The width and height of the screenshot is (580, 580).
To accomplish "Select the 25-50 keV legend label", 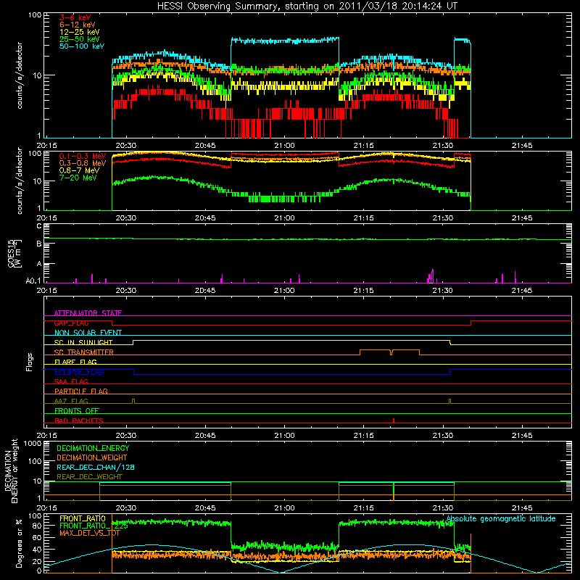I will [x=80, y=39].
